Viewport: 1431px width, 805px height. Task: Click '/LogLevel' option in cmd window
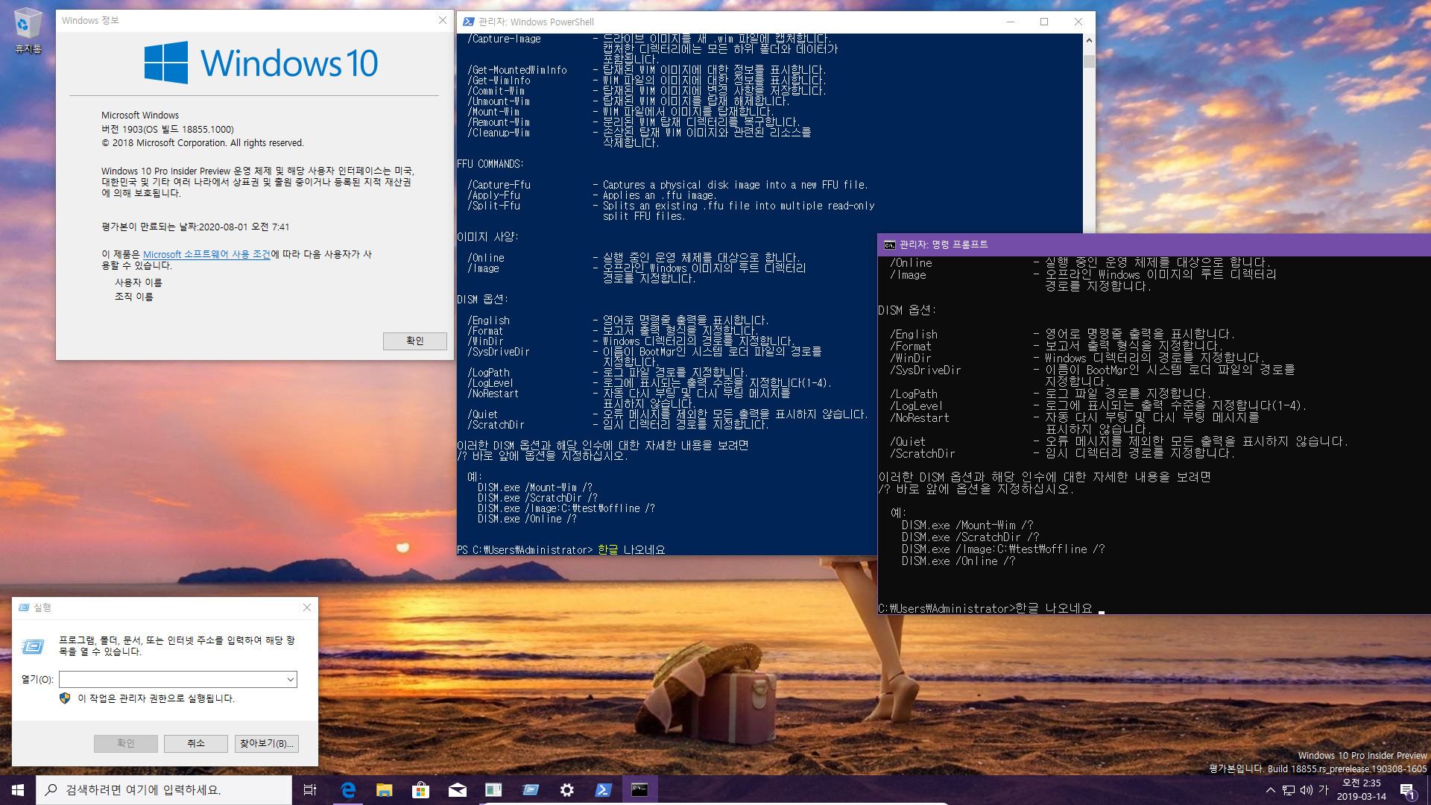point(916,406)
